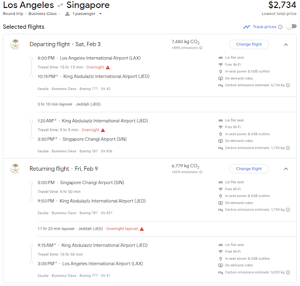
Task: Open the Track prices link
Action: coord(264,27)
